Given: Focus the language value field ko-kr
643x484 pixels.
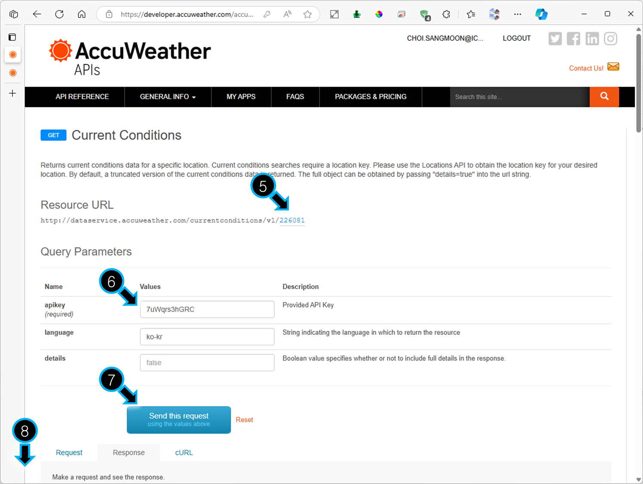Looking at the screenshot, I should pyautogui.click(x=207, y=337).
